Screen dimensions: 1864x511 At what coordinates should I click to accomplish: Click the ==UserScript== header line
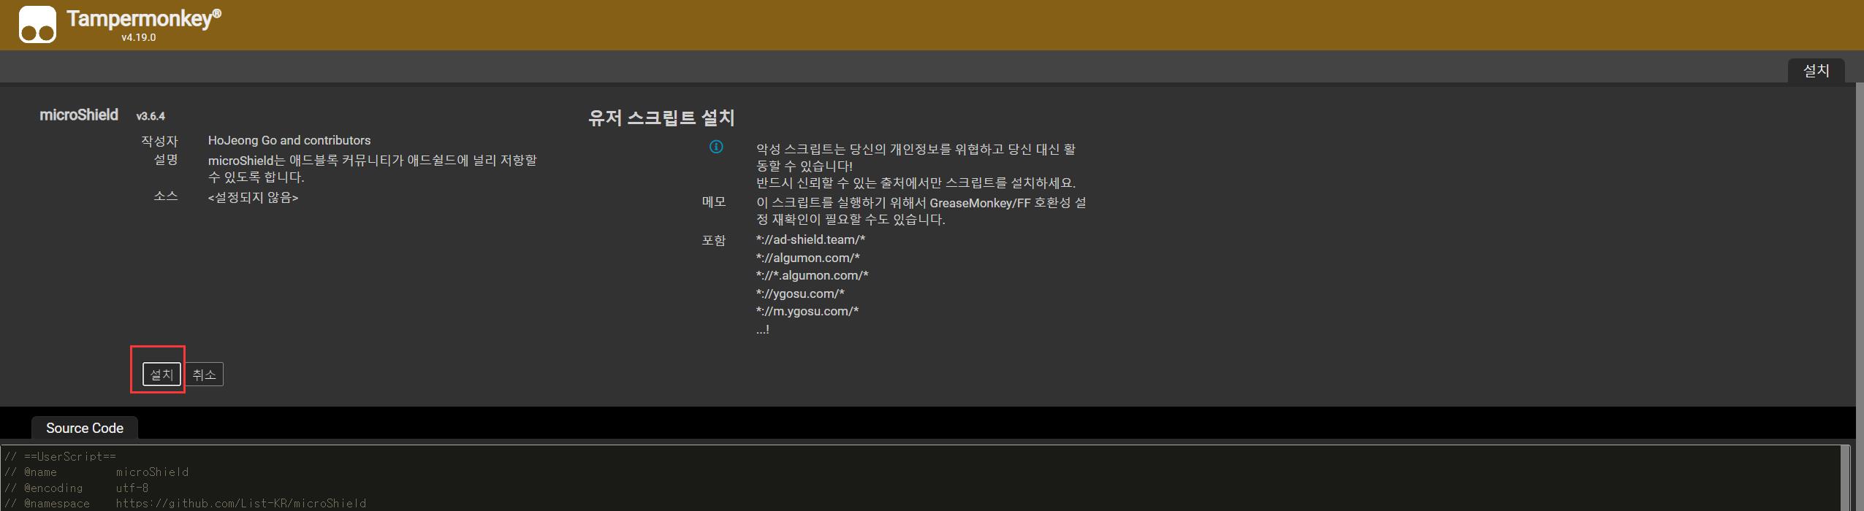[x=61, y=456]
